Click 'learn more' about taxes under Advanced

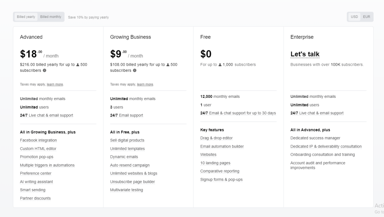pos(55,84)
